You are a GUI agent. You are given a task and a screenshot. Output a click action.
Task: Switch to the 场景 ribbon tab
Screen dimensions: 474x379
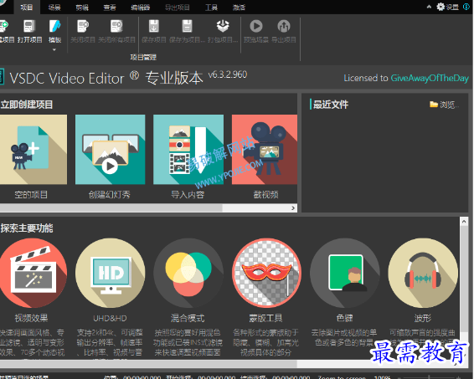tap(54, 8)
